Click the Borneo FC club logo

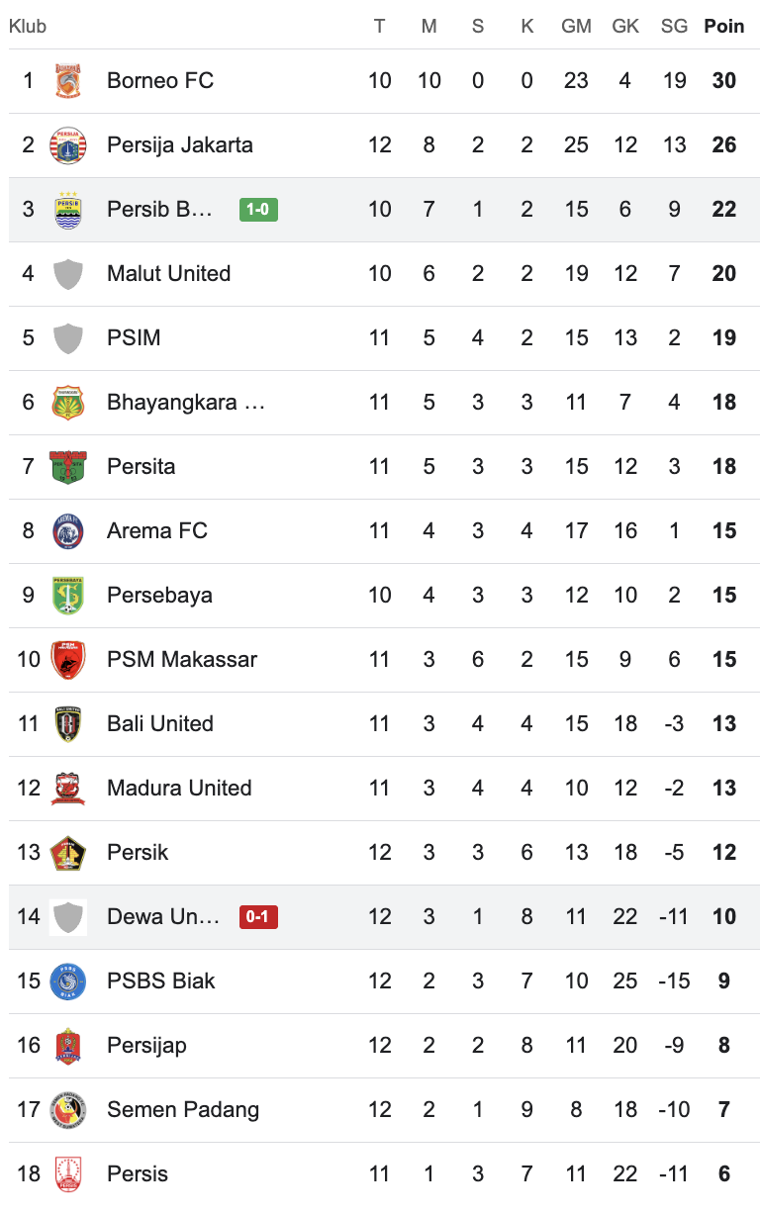point(68,80)
